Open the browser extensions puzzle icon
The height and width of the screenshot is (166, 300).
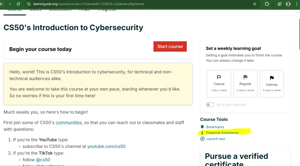coord(267,4)
